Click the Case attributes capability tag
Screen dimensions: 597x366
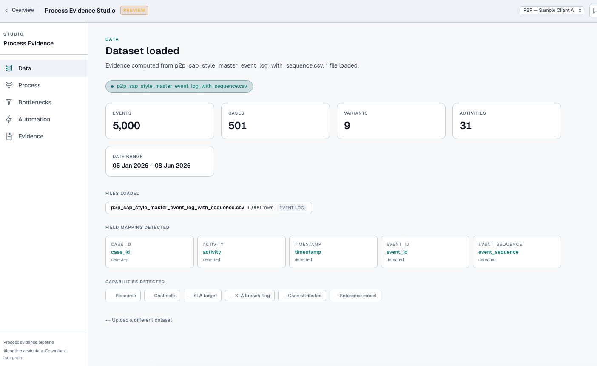[302, 296]
